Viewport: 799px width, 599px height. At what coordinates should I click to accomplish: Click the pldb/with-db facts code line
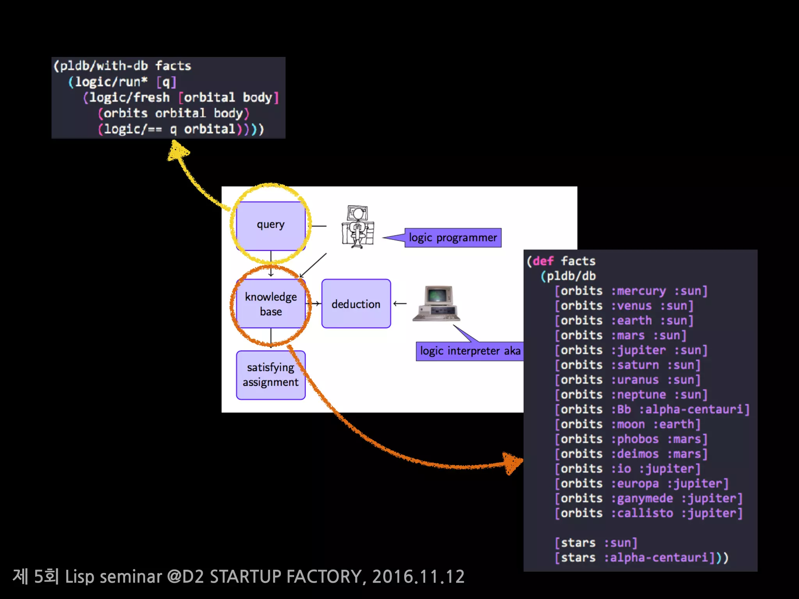(x=122, y=66)
